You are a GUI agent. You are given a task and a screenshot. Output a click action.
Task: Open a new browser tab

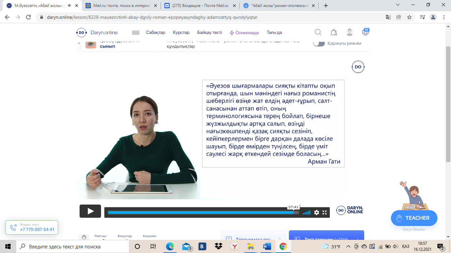(326, 6)
